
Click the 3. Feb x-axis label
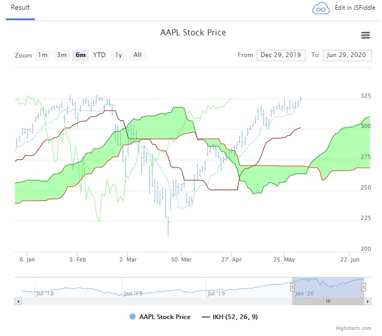78,259
